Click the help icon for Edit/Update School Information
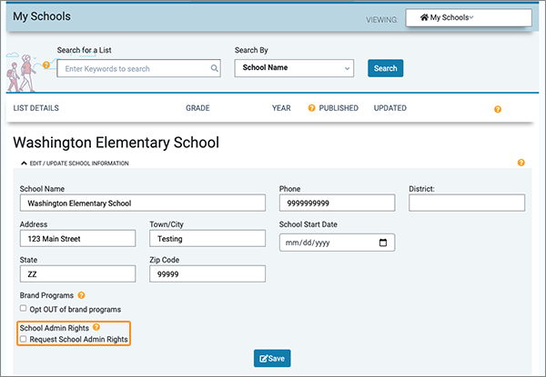 521,163
